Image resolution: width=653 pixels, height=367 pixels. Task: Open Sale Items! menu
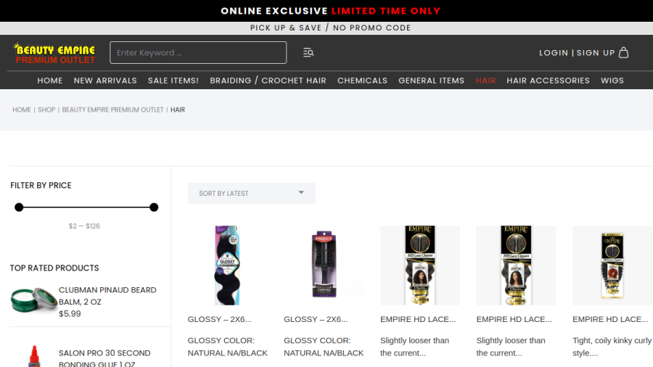click(173, 81)
